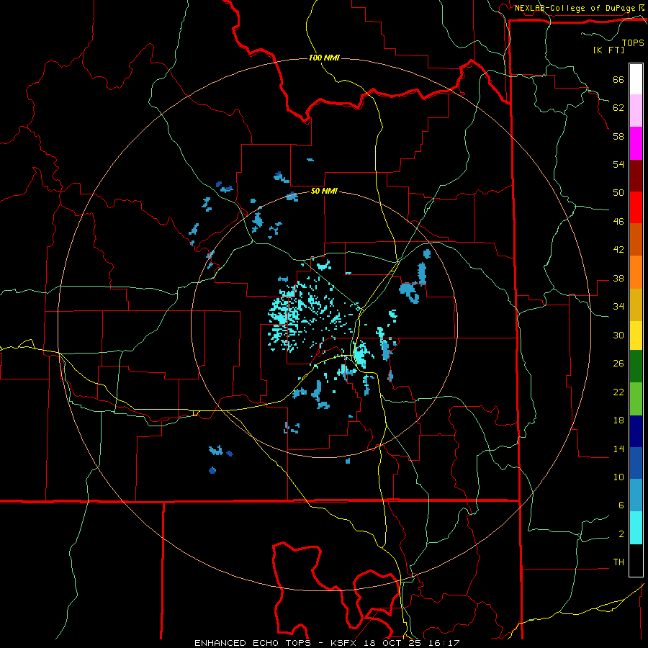Viewport: 648px width, 648px height.
Task: Click the '16:17' timestamp text
Action: click(444, 643)
